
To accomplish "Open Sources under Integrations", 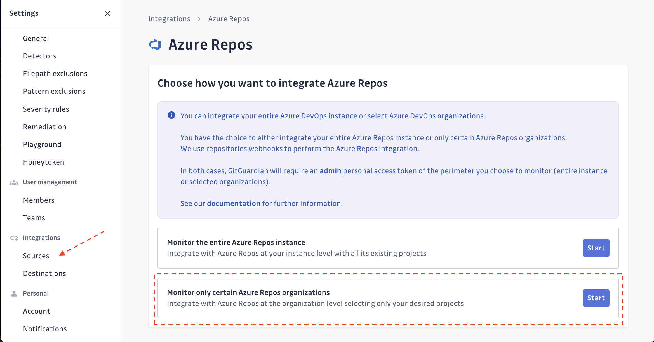I will pos(36,256).
